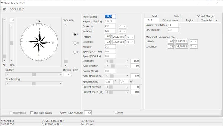Click the Wind direction slider left arrow
Viewport: 223px width, 126px height.
pos(107,66)
